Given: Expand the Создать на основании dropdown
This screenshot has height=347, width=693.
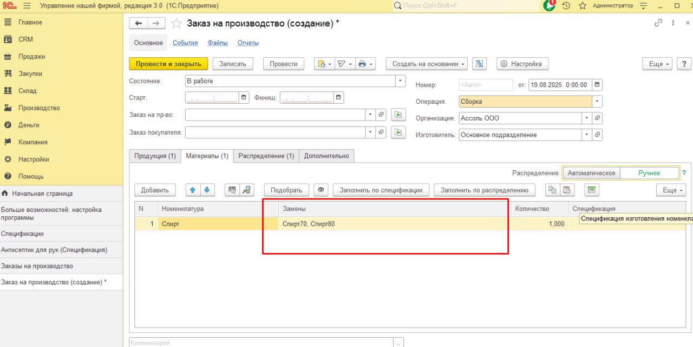Looking at the screenshot, I should [x=426, y=64].
